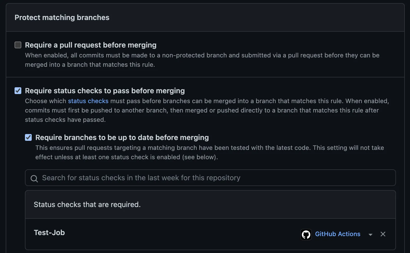The height and width of the screenshot is (253, 410).
Task: Open the blue "status checks" link
Action: coord(88,101)
